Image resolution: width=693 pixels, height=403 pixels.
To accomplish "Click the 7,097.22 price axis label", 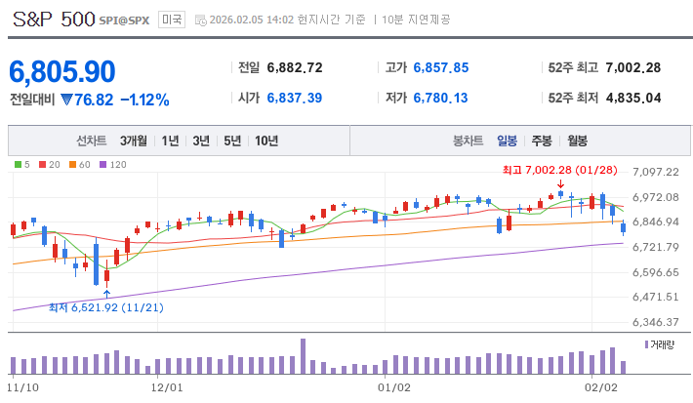I will (656, 172).
